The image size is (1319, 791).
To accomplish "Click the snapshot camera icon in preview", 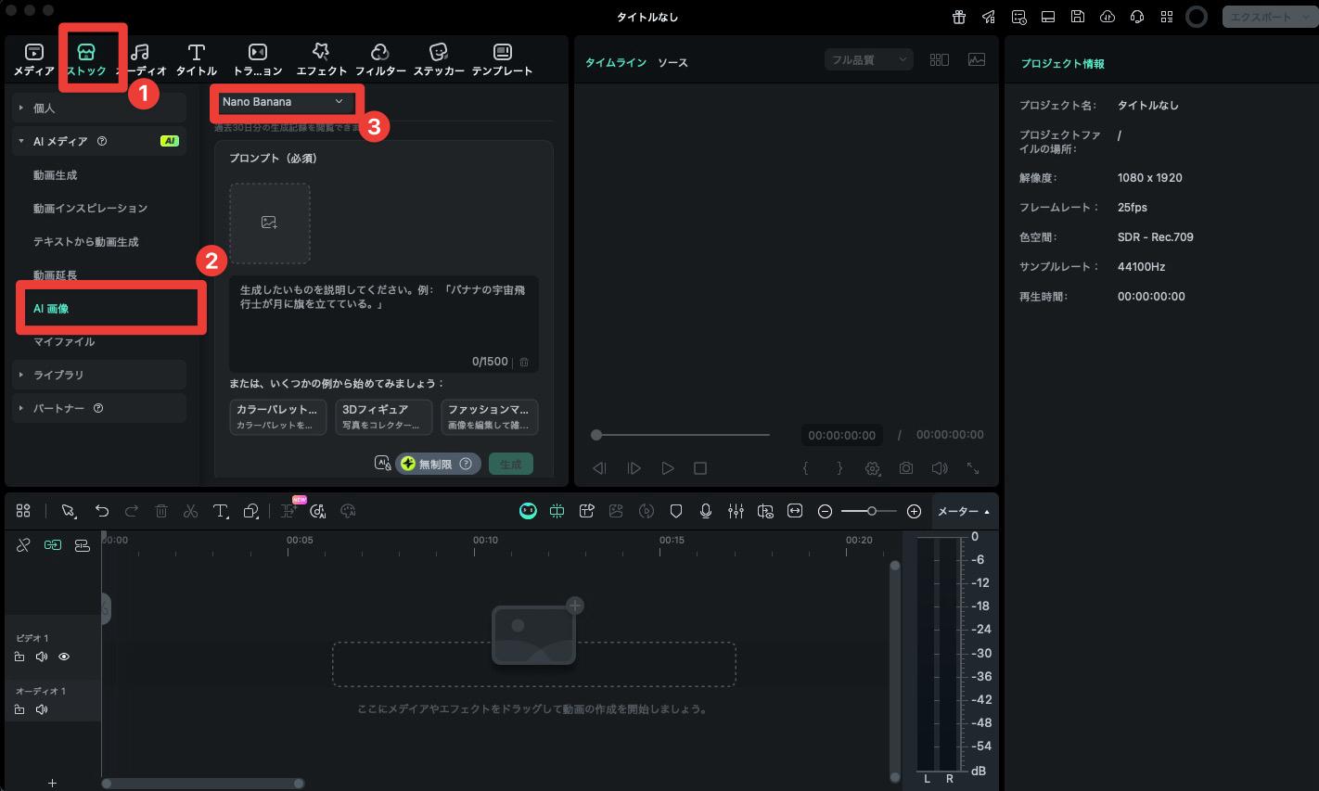I will click(905, 468).
